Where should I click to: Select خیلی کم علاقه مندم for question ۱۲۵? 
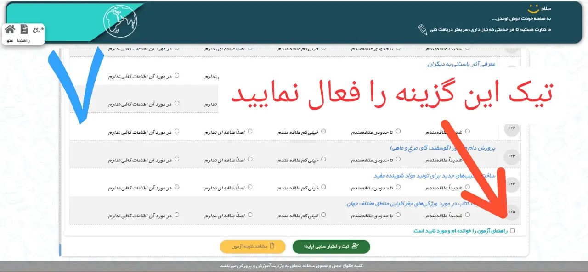click(324, 215)
